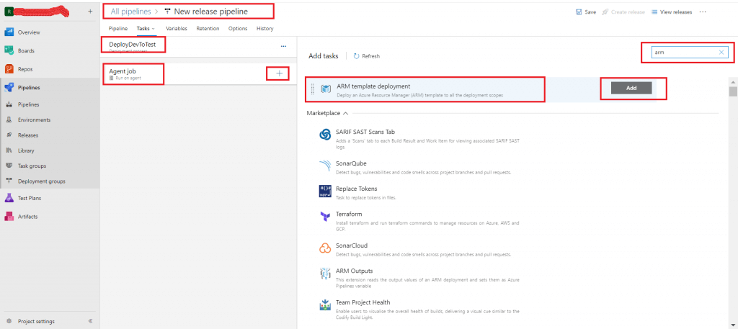
Task: Click the Save pipeline button
Action: click(x=586, y=12)
